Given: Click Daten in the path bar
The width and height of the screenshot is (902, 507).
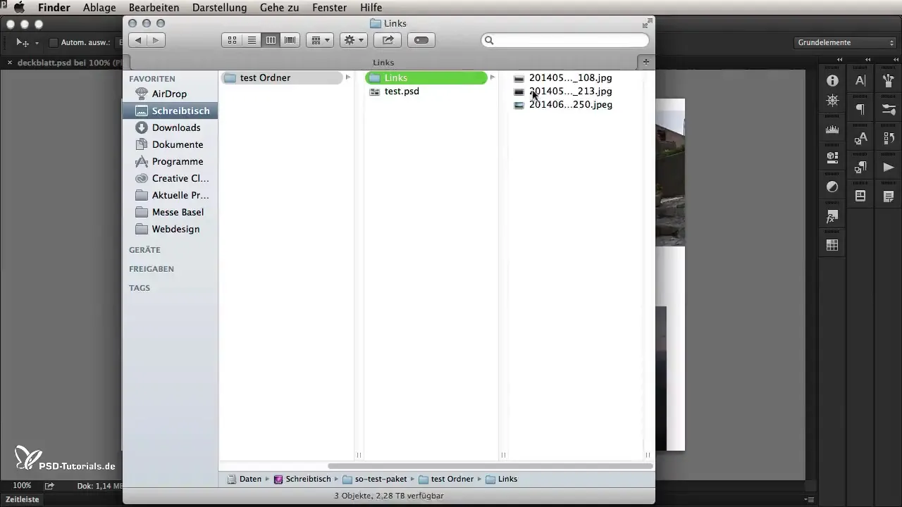Looking at the screenshot, I should (245, 479).
